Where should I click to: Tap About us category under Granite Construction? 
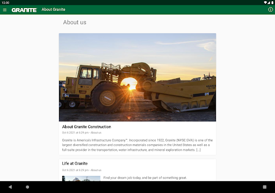(96, 132)
